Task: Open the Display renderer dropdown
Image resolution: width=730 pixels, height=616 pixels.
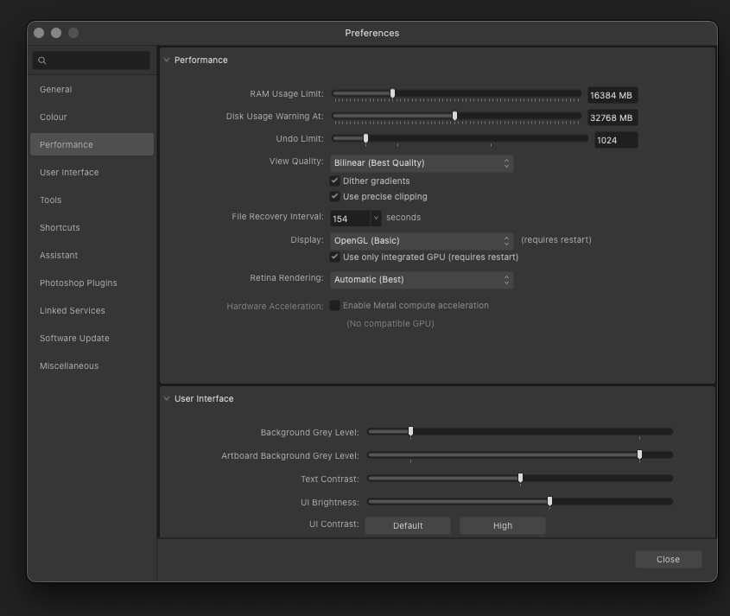Action: 422,241
